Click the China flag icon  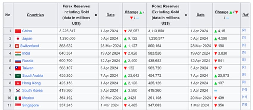click(x=18, y=31)
